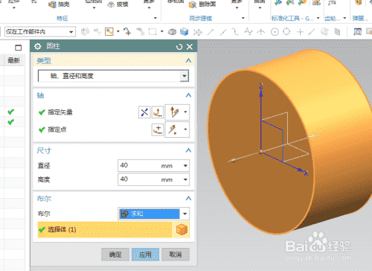Click the 确定 OK button
This screenshot has height=271, width=372.
pos(115,255)
